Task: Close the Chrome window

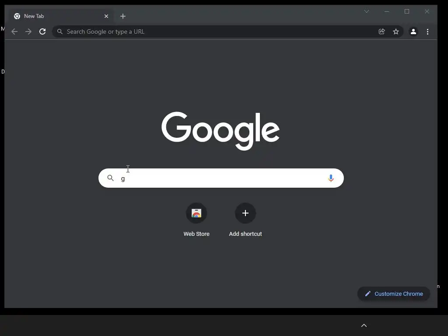Action: point(427,11)
